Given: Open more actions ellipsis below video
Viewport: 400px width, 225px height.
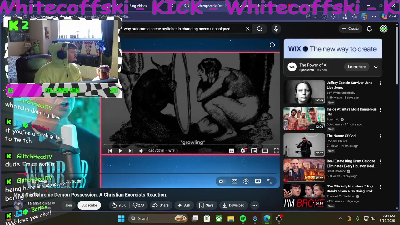Looking at the screenshot, I should 255,205.
